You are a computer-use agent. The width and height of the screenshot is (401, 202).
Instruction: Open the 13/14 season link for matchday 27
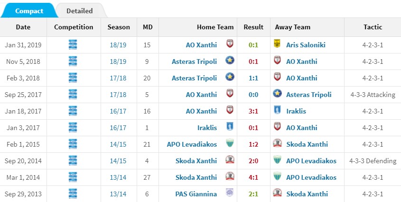118,177
